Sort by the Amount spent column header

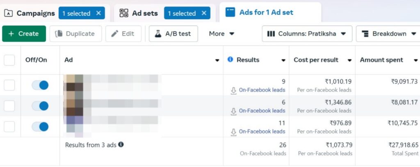click(x=381, y=60)
